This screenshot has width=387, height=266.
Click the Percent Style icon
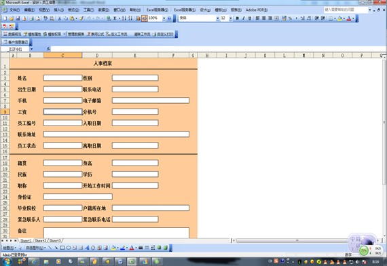(x=290, y=18)
